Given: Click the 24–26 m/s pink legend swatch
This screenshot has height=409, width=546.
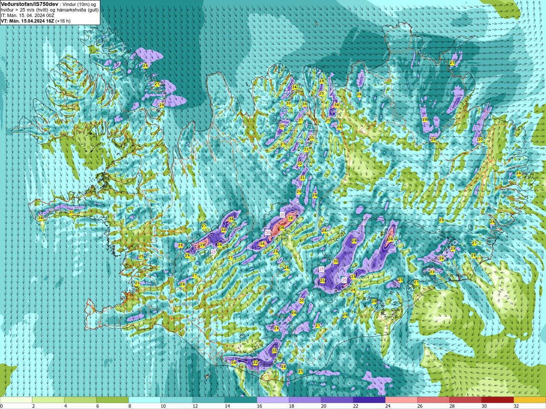Looking at the screenshot, I should point(401,400).
